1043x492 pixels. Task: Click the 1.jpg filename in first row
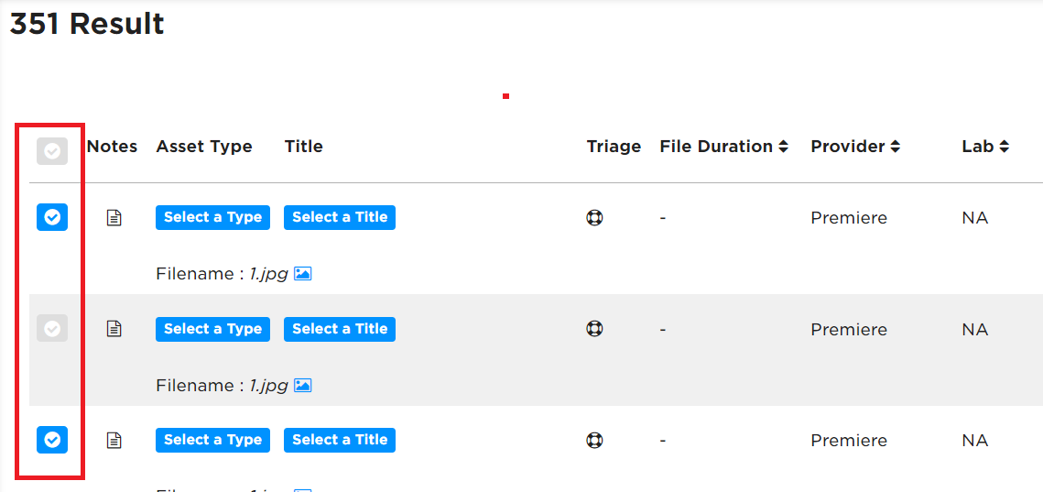(x=268, y=274)
